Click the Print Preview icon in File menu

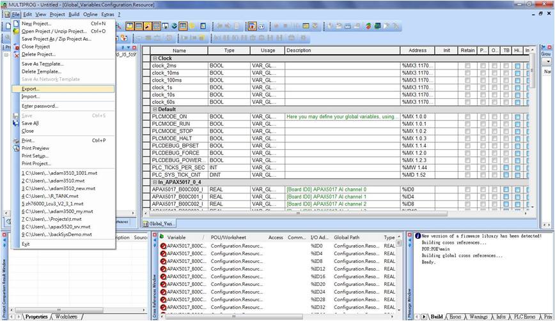[x=16, y=148]
